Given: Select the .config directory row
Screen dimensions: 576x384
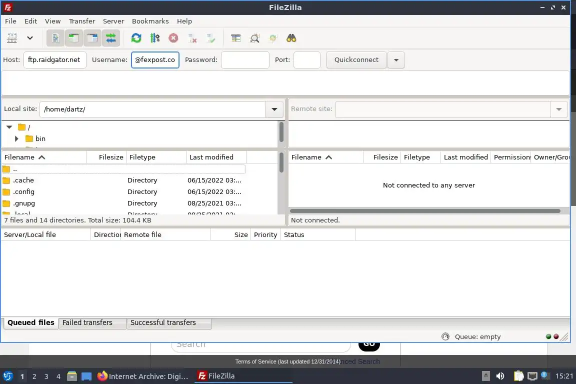Looking at the screenshot, I should point(123,192).
